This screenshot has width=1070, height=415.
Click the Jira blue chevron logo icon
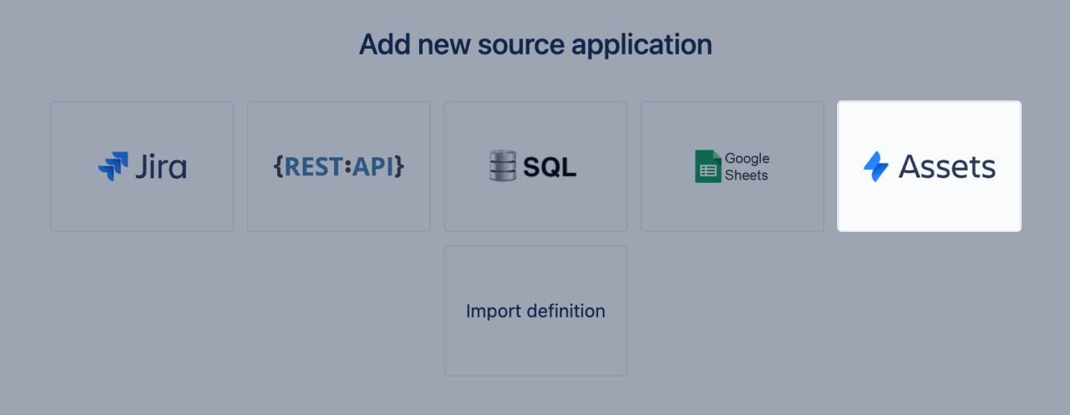tap(113, 167)
